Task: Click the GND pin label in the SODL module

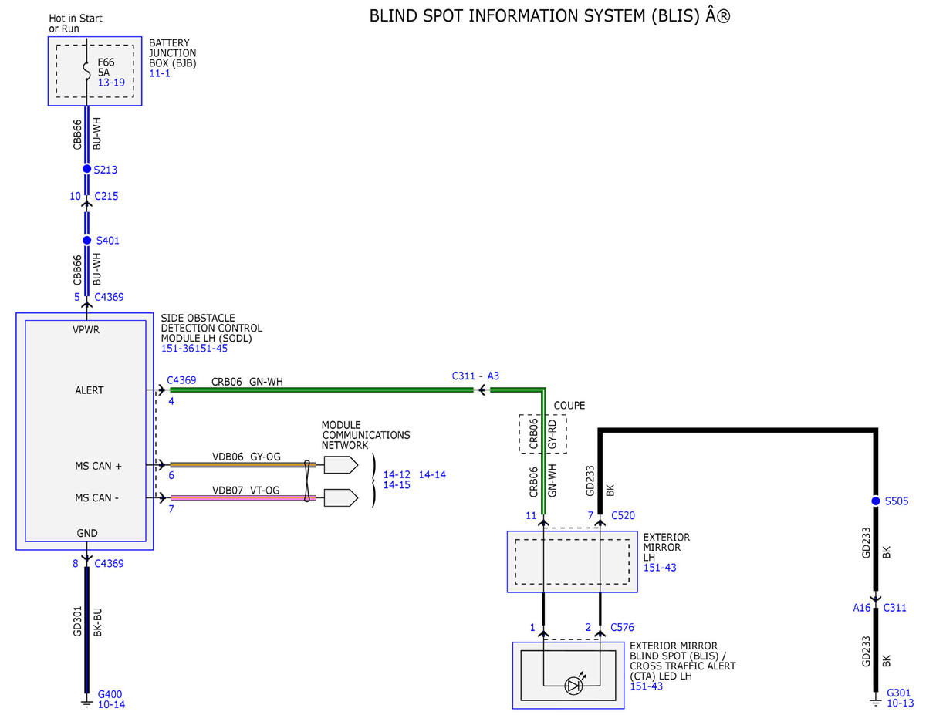Action: (87, 533)
